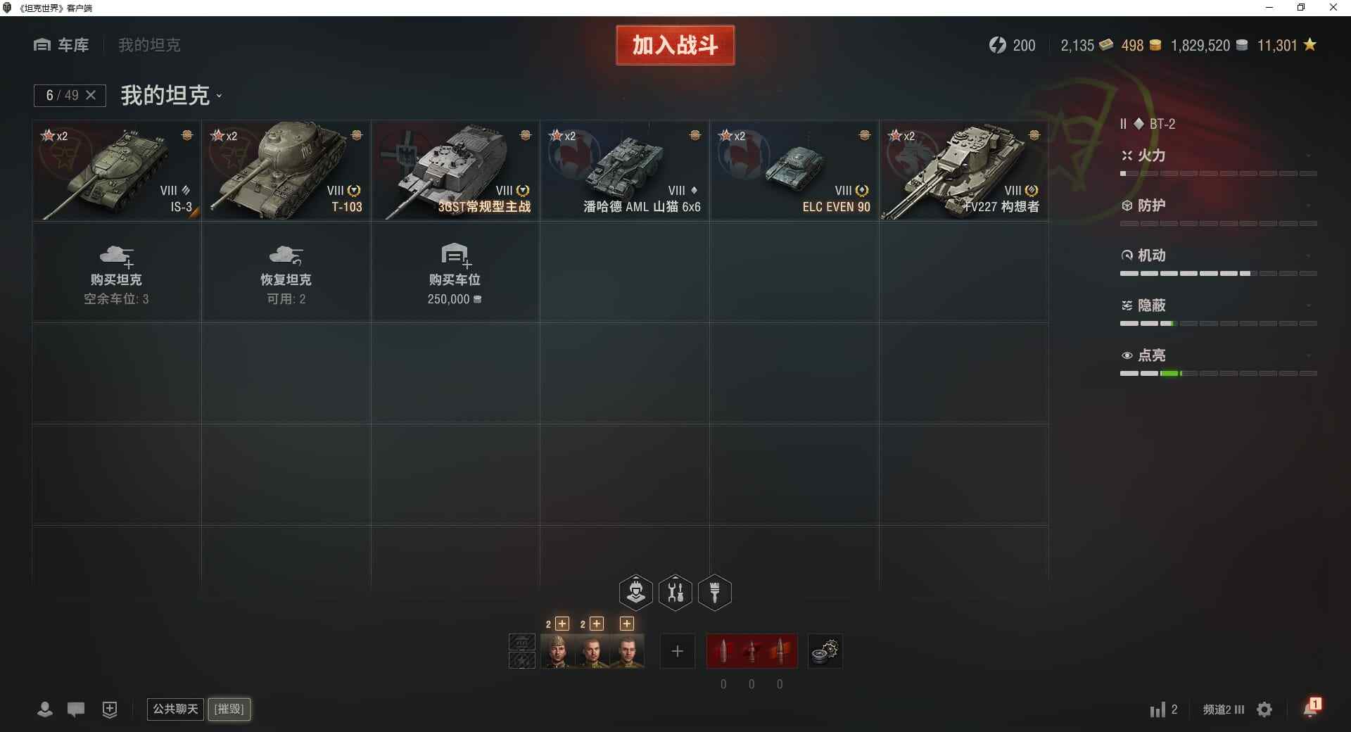This screenshot has width=1351, height=732.
Task: Open notifications bell with red badge
Action: 1312,707
